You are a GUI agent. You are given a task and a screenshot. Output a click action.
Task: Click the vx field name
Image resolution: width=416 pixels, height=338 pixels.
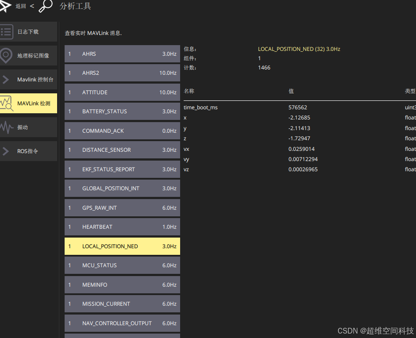pyautogui.click(x=186, y=149)
